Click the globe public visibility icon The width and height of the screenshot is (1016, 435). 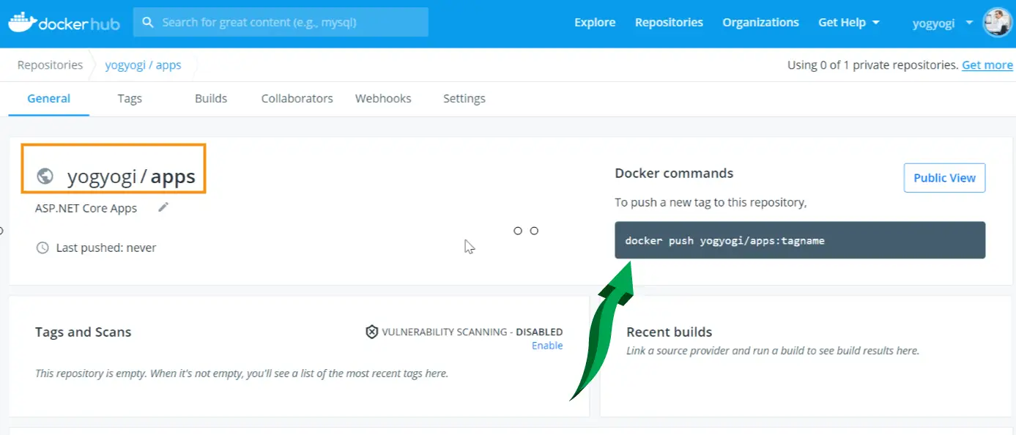45,176
